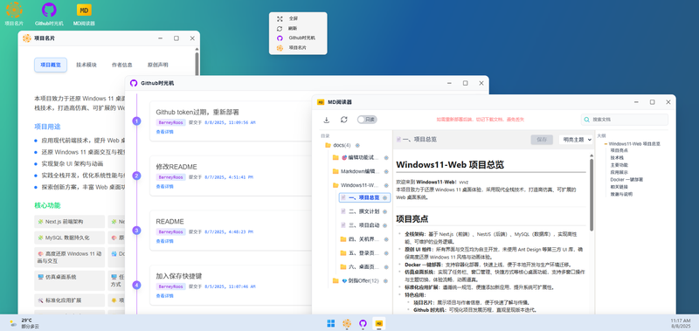
Task: Open the 明亮主题 theme dropdown
Action: (576, 140)
